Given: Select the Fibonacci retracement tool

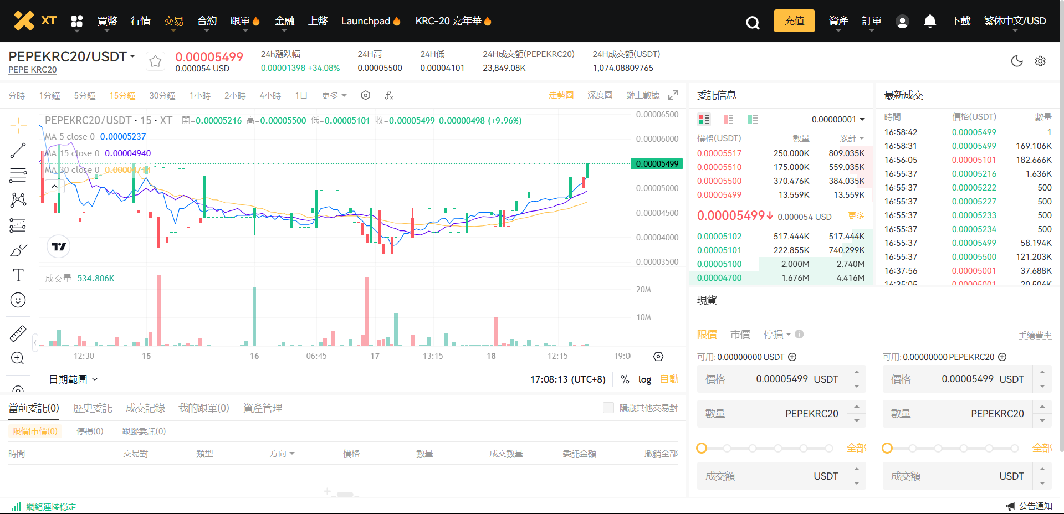Looking at the screenshot, I should pyautogui.click(x=18, y=175).
